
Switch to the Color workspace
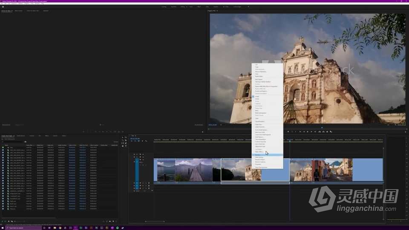[x=191, y=7]
